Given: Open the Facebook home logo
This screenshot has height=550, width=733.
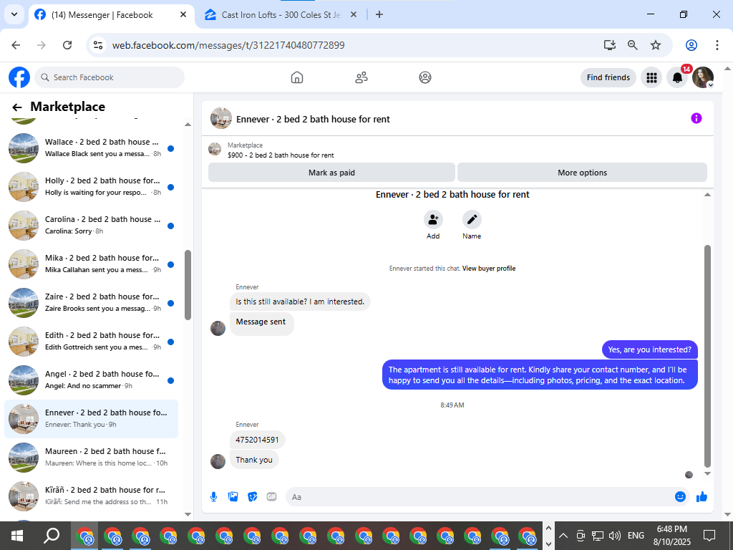Looking at the screenshot, I should click(x=19, y=77).
